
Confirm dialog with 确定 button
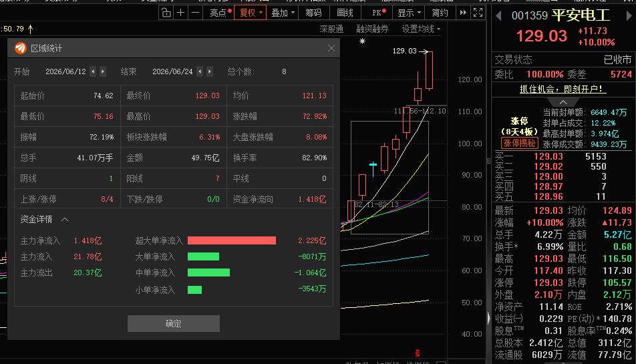[174, 323]
